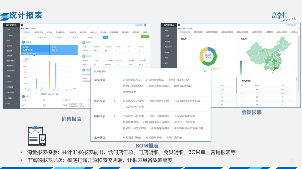Expand the 货流报表 category chevron
The height and width of the screenshot is (169, 302).
(115, 79)
